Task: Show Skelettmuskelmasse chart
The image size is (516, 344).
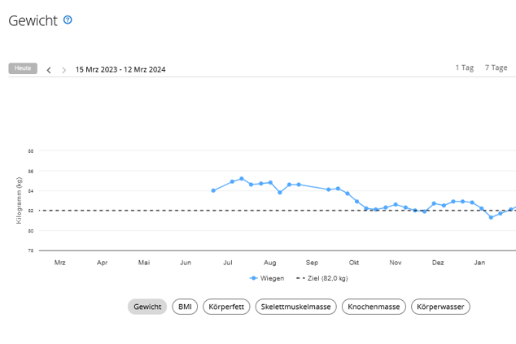Action: pyautogui.click(x=296, y=307)
